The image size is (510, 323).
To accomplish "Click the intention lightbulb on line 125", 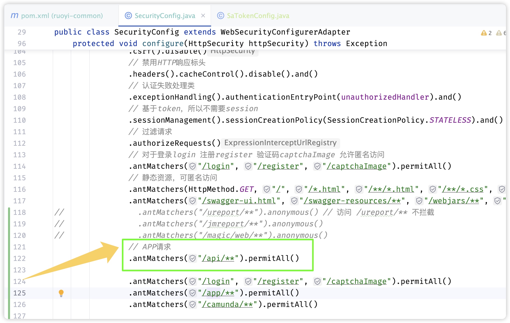I will tap(61, 293).
